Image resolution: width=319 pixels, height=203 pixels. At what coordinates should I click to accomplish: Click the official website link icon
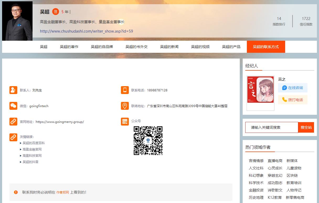tap(13, 122)
